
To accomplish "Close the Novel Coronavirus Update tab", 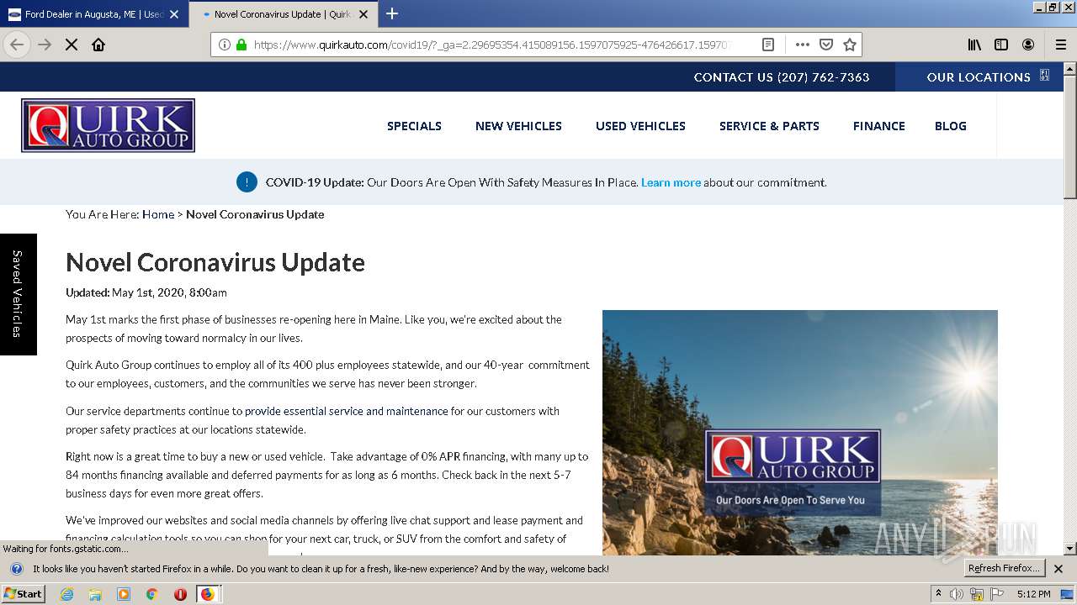I will tap(363, 14).
